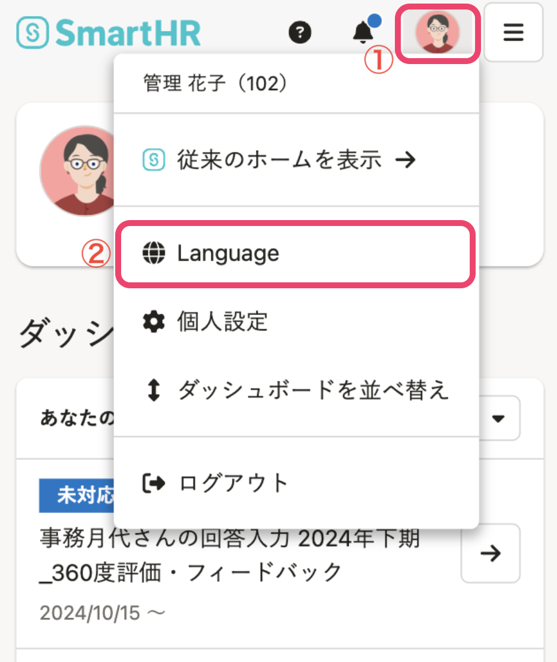Select ログアウト to sign out
Image resolution: width=557 pixels, height=662 pixels.
pos(232,483)
